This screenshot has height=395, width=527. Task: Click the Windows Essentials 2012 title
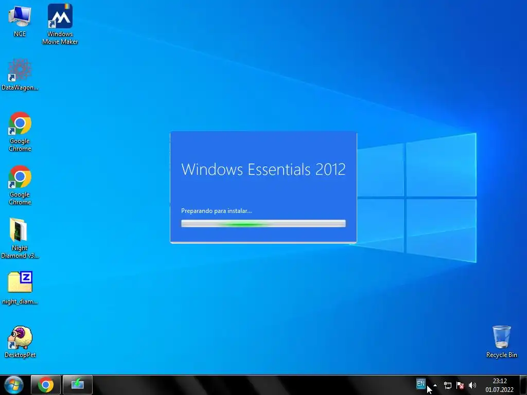[x=263, y=169]
